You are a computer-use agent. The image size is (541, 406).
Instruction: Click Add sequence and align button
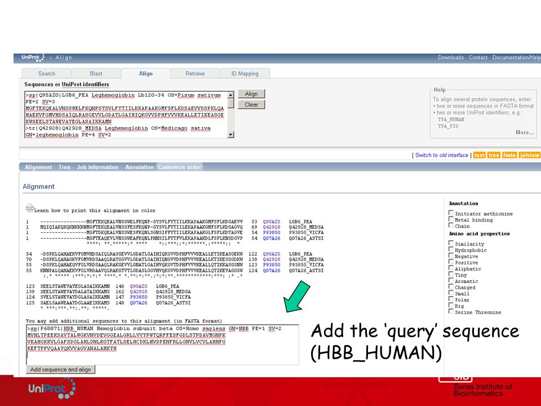(60, 369)
